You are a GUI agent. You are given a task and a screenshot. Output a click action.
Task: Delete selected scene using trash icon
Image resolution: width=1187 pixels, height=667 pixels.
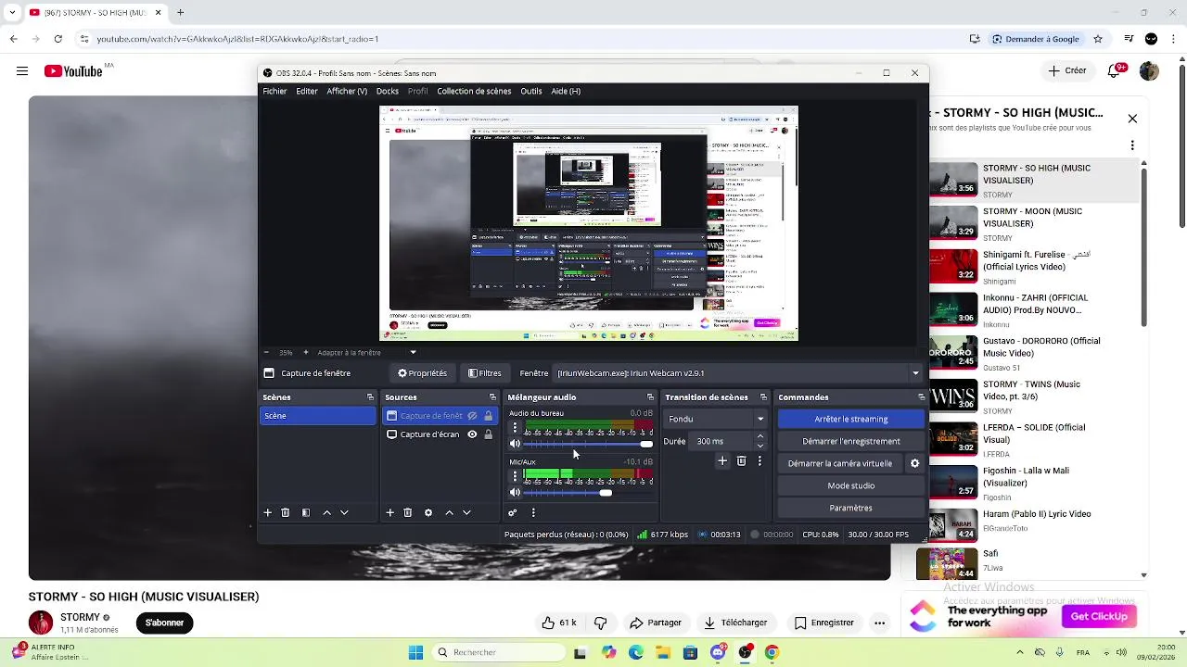(x=286, y=512)
